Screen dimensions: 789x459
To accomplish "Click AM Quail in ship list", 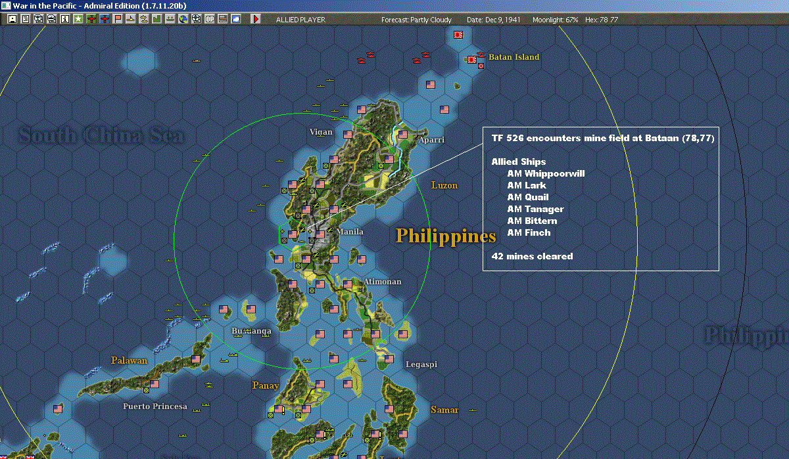I will point(527,197).
